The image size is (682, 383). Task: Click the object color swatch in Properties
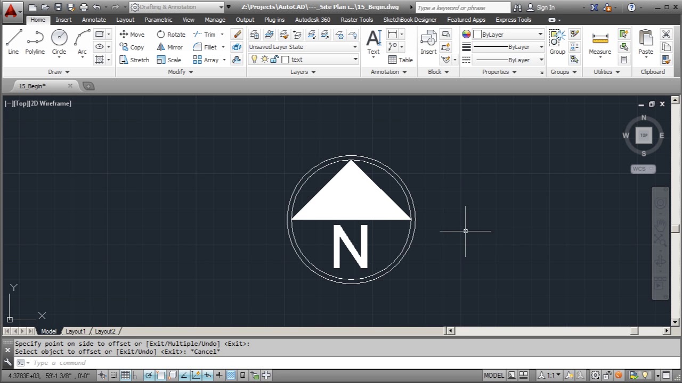pos(477,34)
